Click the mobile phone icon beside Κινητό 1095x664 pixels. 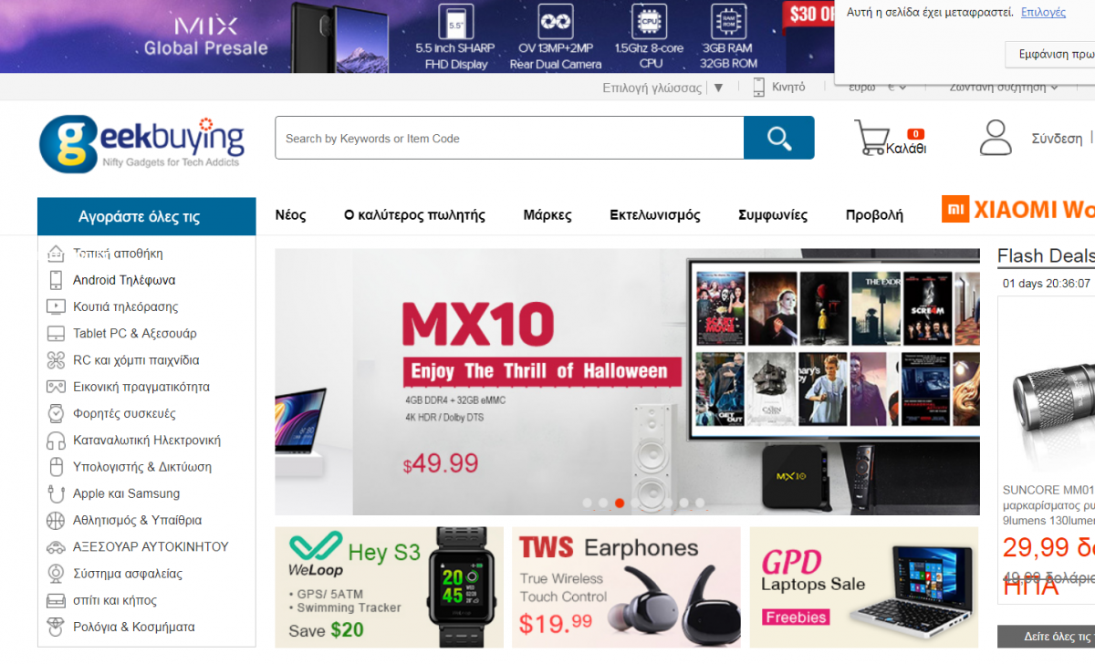tap(759, 88)
